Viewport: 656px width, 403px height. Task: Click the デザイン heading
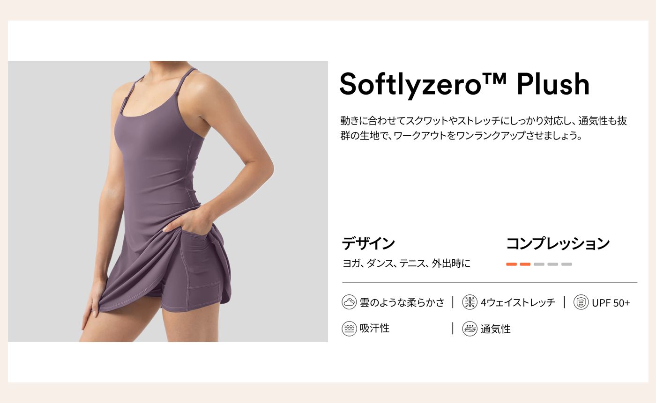click(368, 243)
